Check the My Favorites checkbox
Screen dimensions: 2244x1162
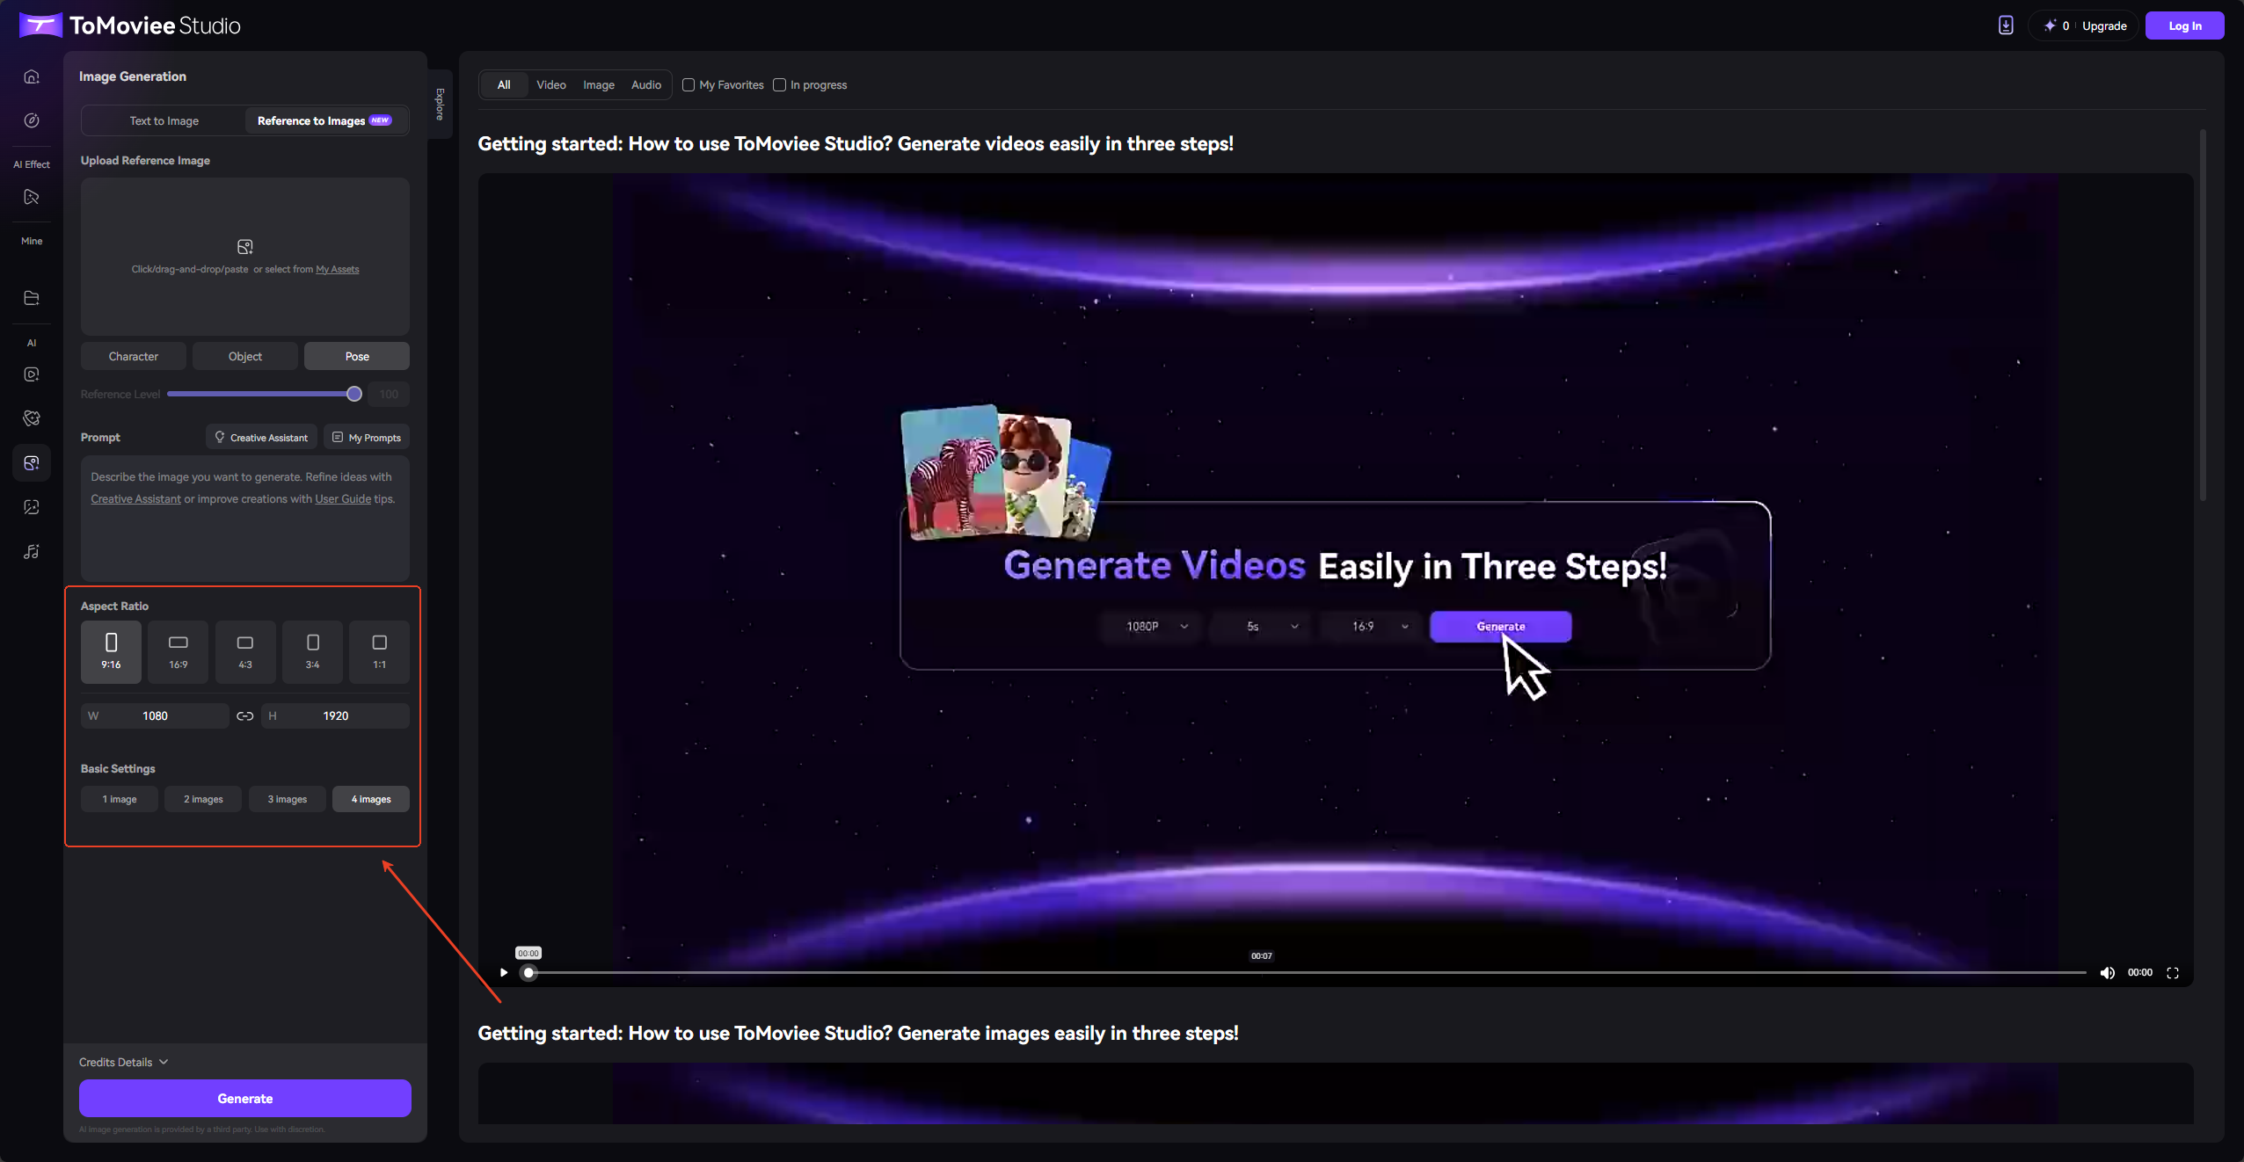(688, 84)
